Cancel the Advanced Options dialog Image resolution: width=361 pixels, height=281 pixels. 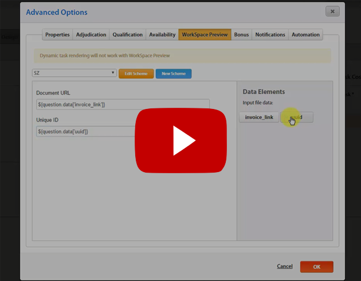pyautogui.click(x=285, y=266)
